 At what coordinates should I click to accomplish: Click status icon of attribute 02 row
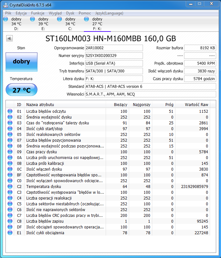pos(10,117)
